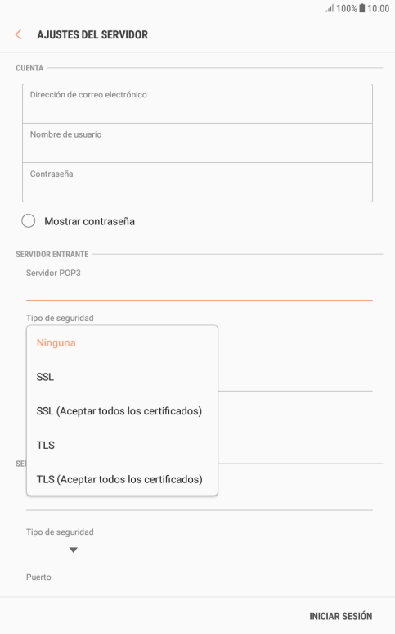Viewport: 395px width, 634px height.
Task: Tap INICIAR SESIÓN button
Action: click(340, 616)
